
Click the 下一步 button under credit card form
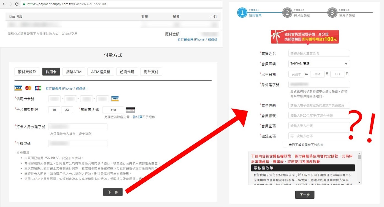[113, 192]
